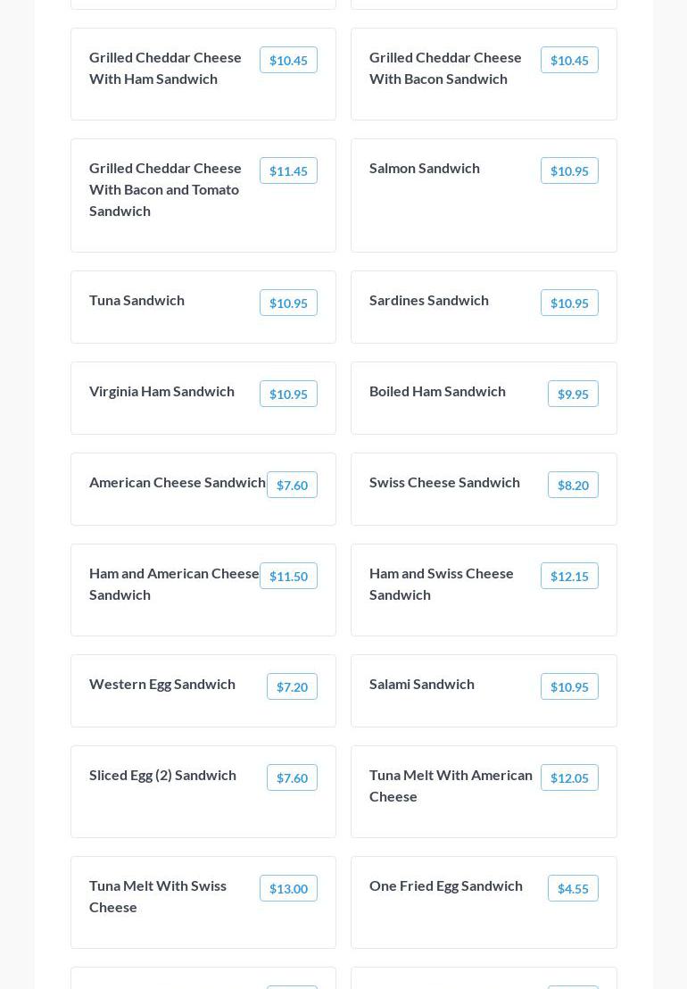Select the Grilled Cheddar Cheese With Bacon Sandwich
The image size is (687, 989).
445,69
